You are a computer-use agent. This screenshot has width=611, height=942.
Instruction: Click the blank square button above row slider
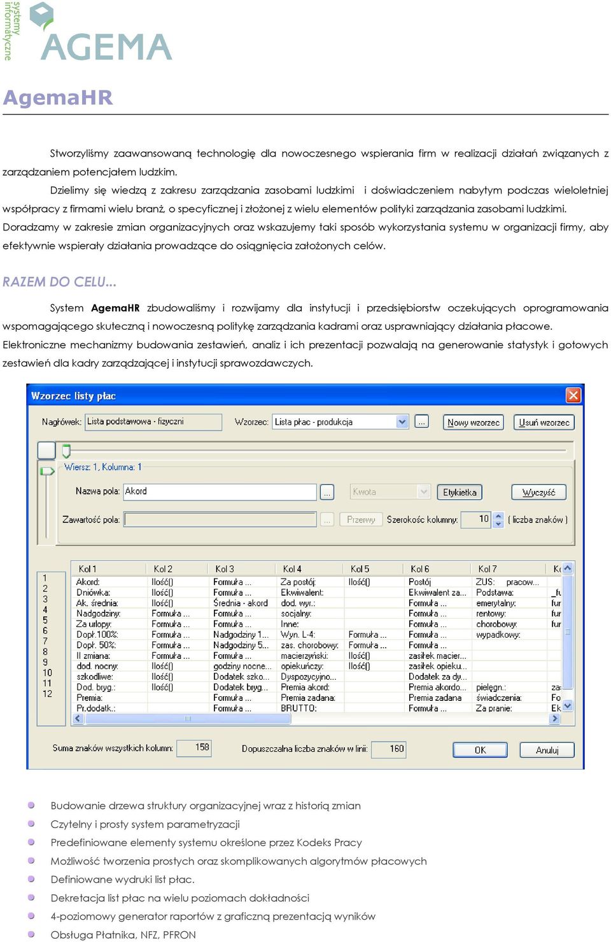(x=46, y=450)
